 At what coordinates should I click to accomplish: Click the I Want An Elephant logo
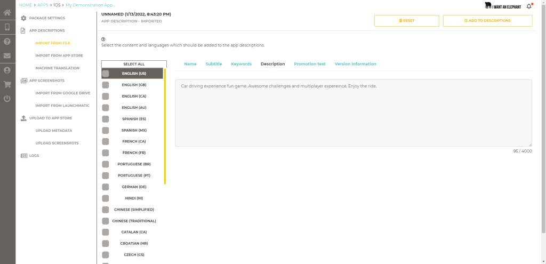coord(502,6)
